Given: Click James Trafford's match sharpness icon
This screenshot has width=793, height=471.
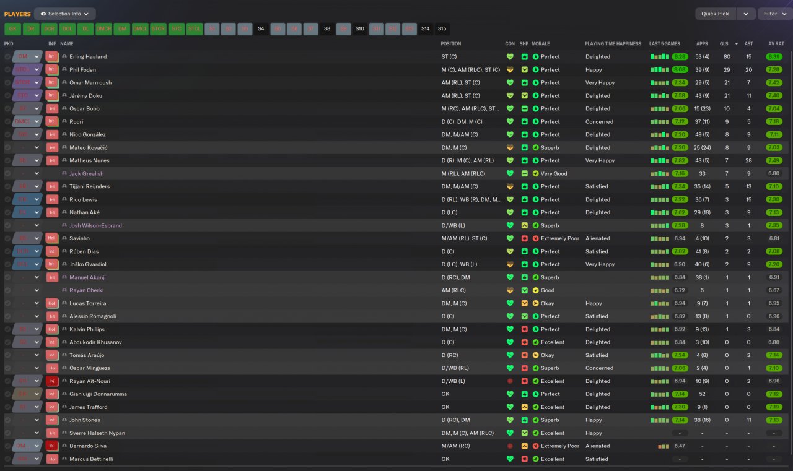Looking at the screenshot, I should (524, 407).
